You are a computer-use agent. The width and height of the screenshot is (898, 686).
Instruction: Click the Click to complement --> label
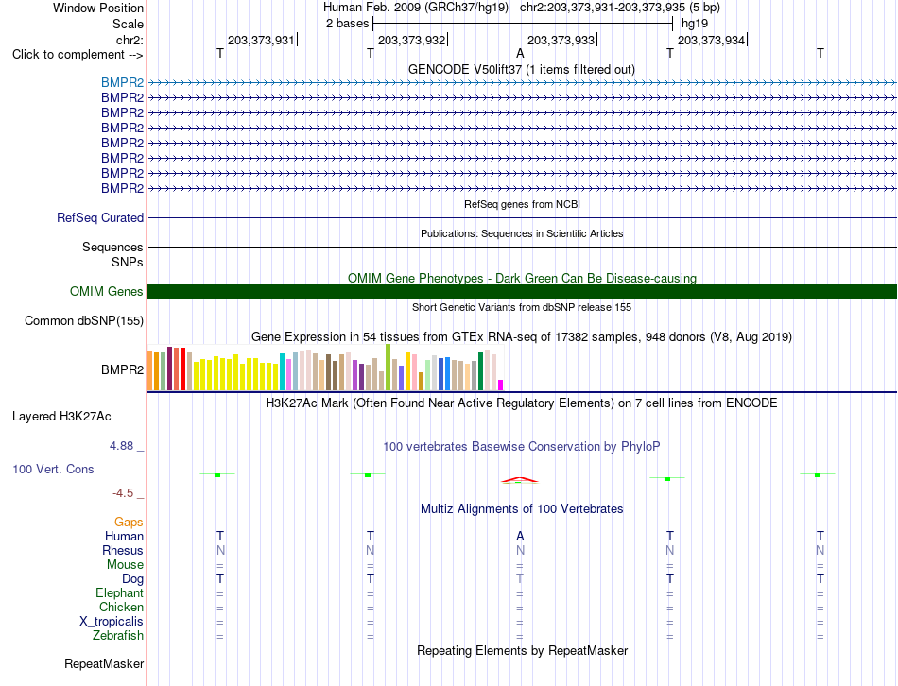click(x=78, y=55)
